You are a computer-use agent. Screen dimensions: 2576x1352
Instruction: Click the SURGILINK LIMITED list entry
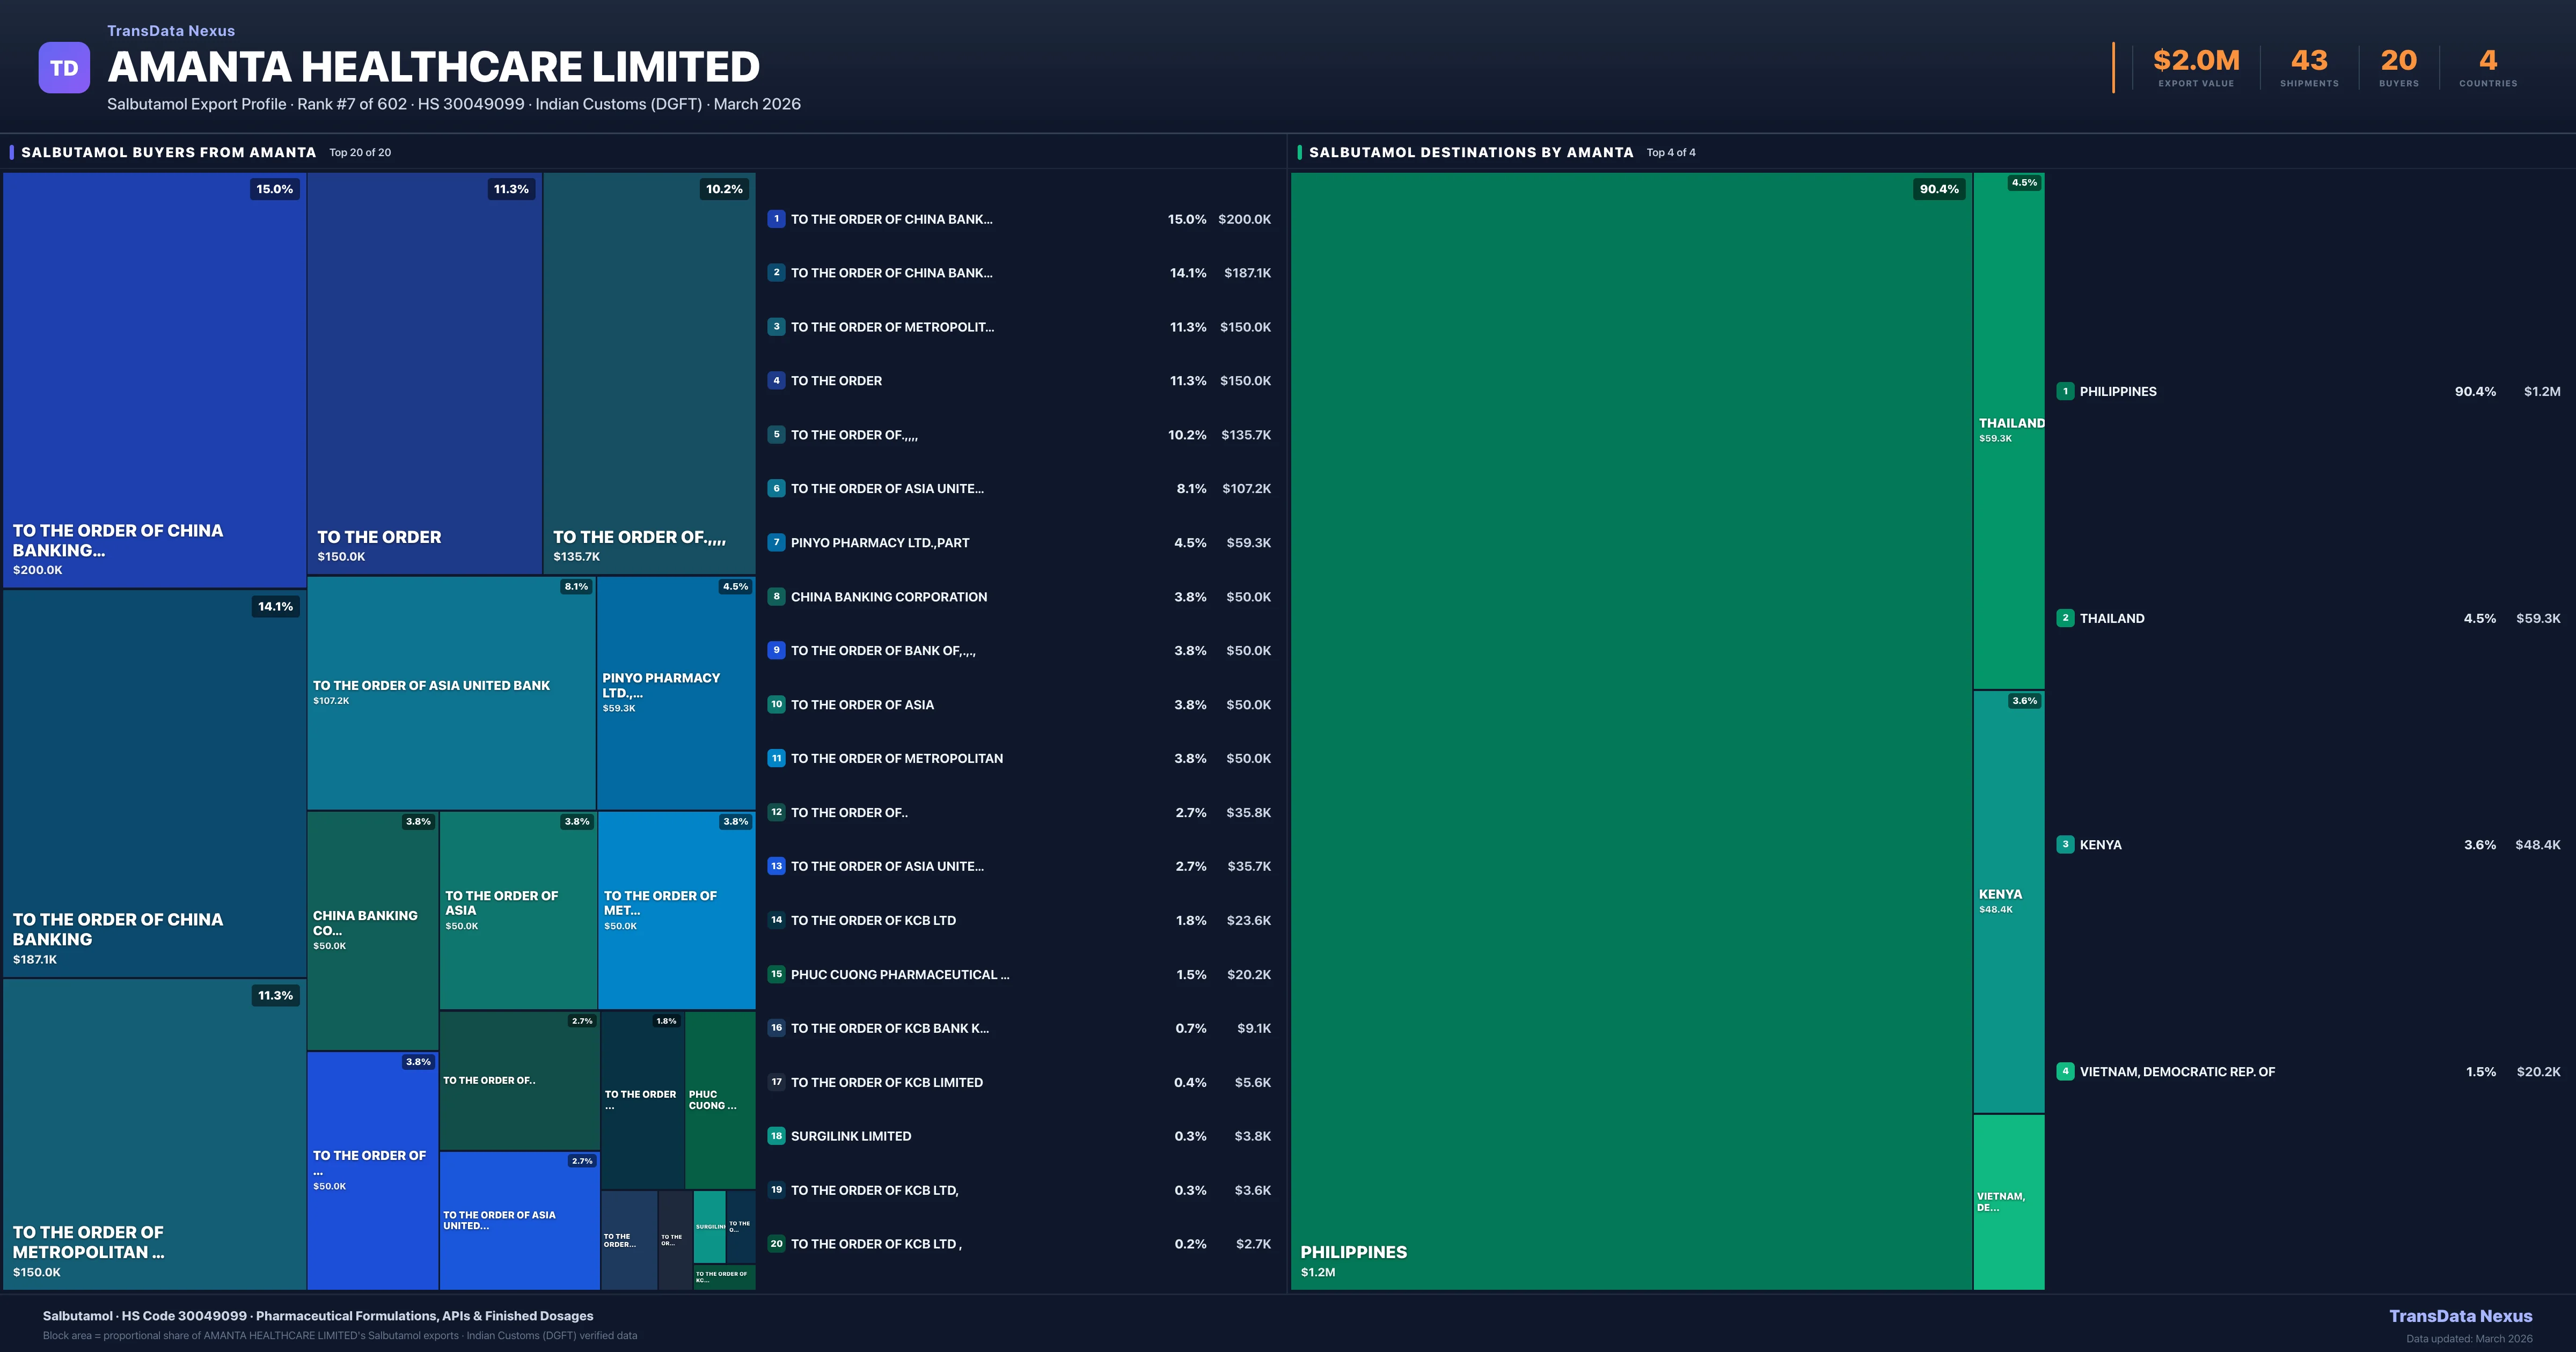[850, 1136]
